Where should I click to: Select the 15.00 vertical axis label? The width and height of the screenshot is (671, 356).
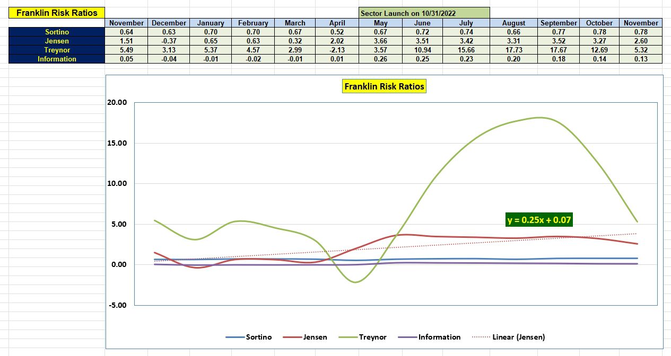[117, 143]
